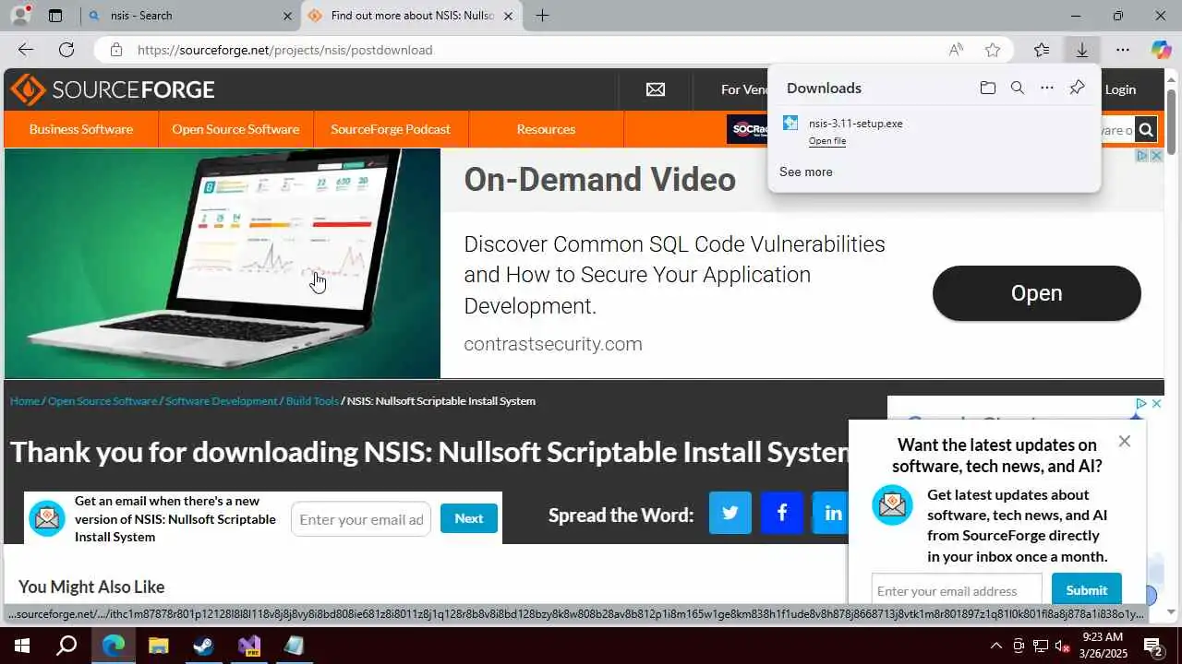This screenshot has width=1182, height=664.
Task: Close the Find out more about NSIS tab
Action: click(508, 16)
